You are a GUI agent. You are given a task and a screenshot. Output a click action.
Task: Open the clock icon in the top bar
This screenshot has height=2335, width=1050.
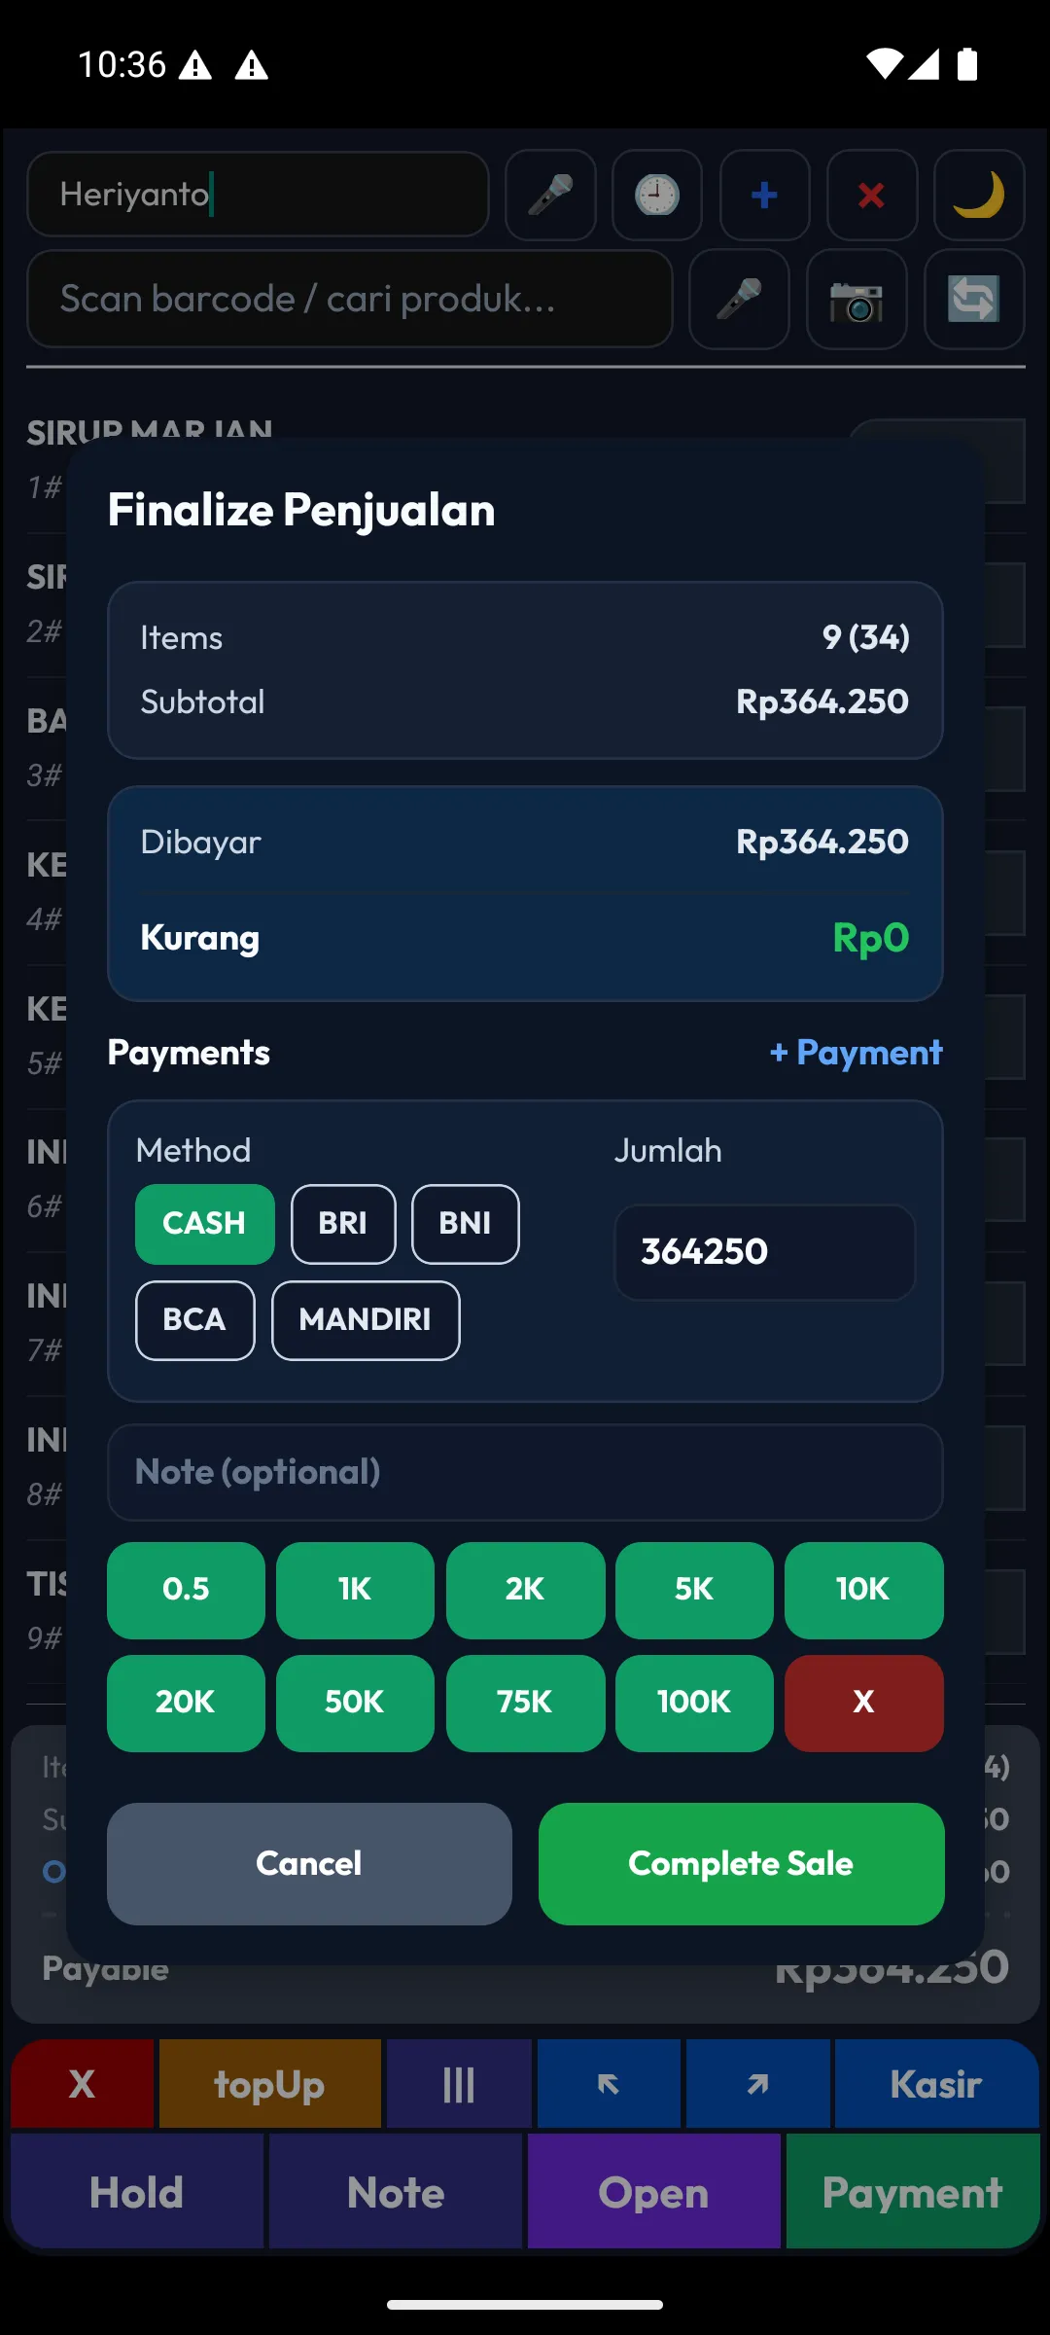click(x=657, y=195)
